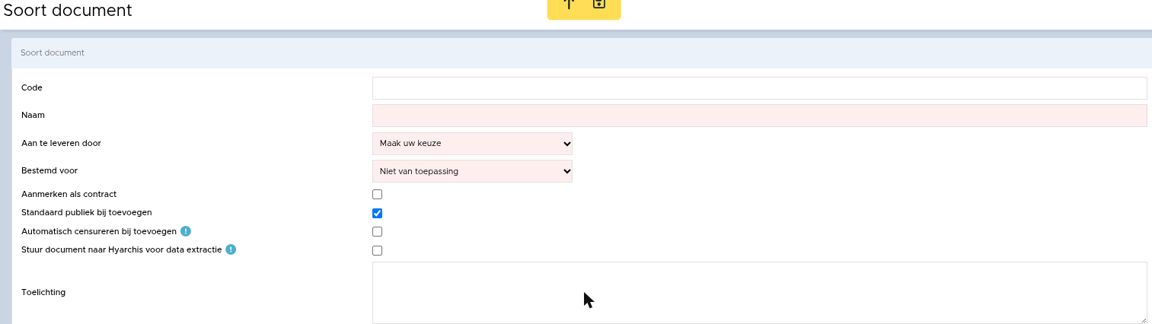Click the Soort document panel header

[582, 53]
